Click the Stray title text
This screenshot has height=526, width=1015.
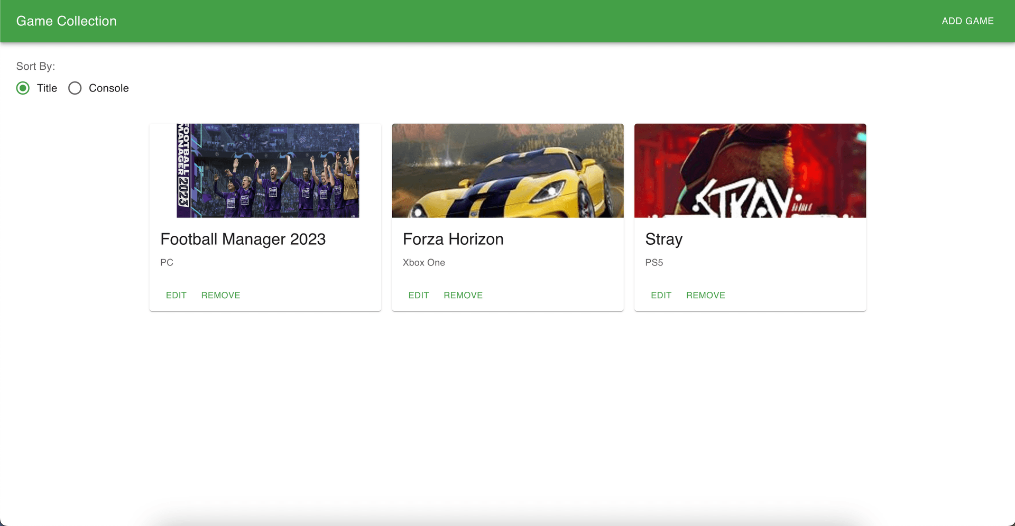click(x=663, y=239)
